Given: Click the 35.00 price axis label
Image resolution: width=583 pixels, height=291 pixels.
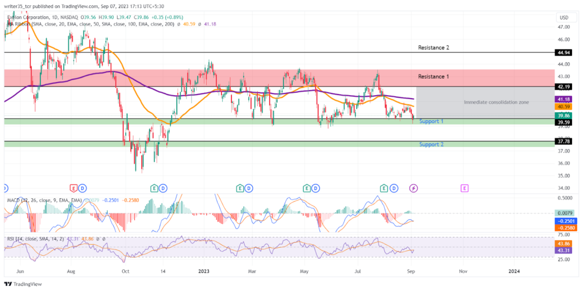Looking at the screenshot, I should [564, 175].
